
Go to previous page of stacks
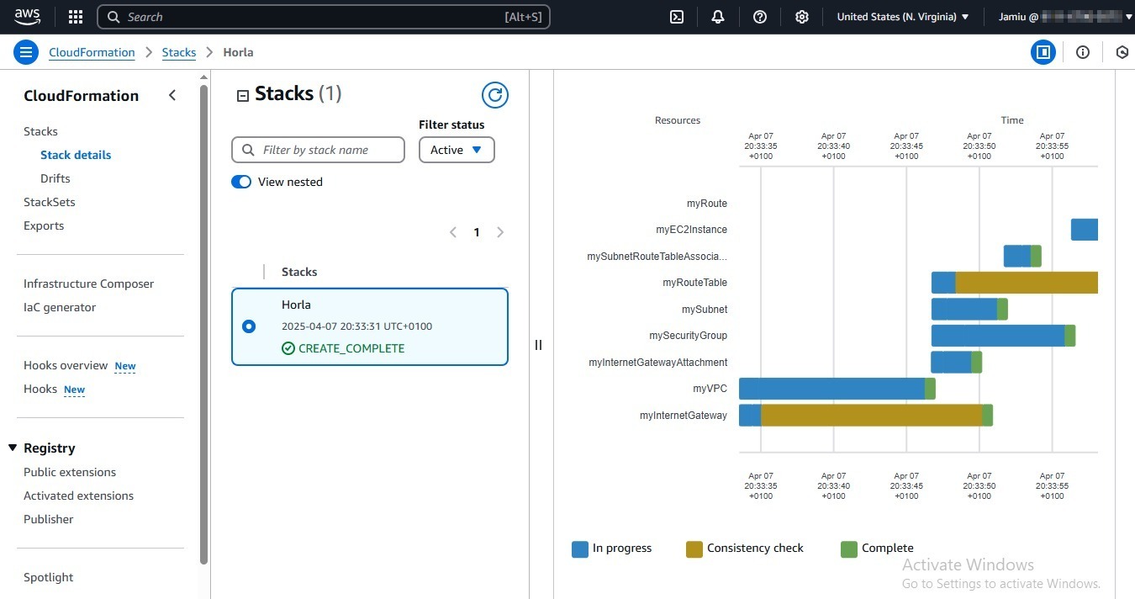pos(453,232)
